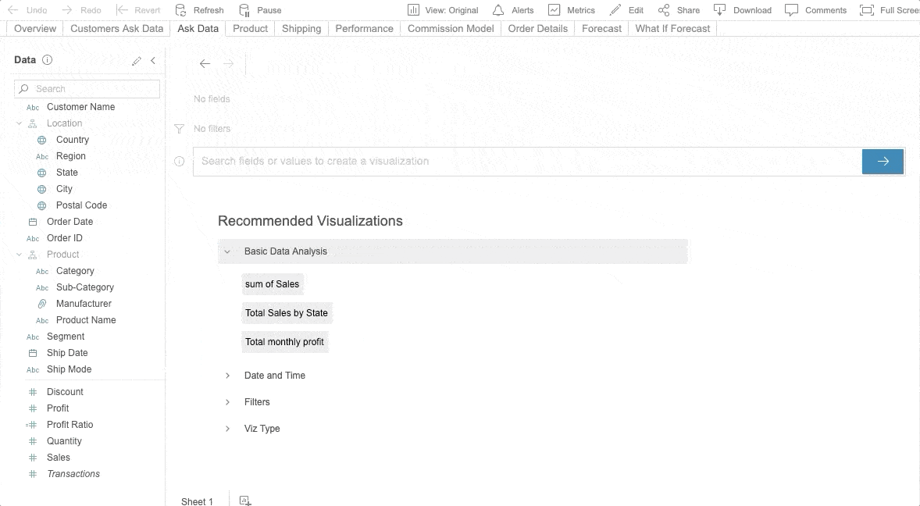920x506 pixels.
Task: Collapse the Location field group
Action: [x=19, y=123]
